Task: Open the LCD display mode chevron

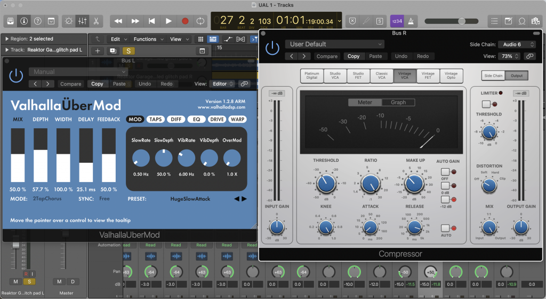Action: point(340,21)
